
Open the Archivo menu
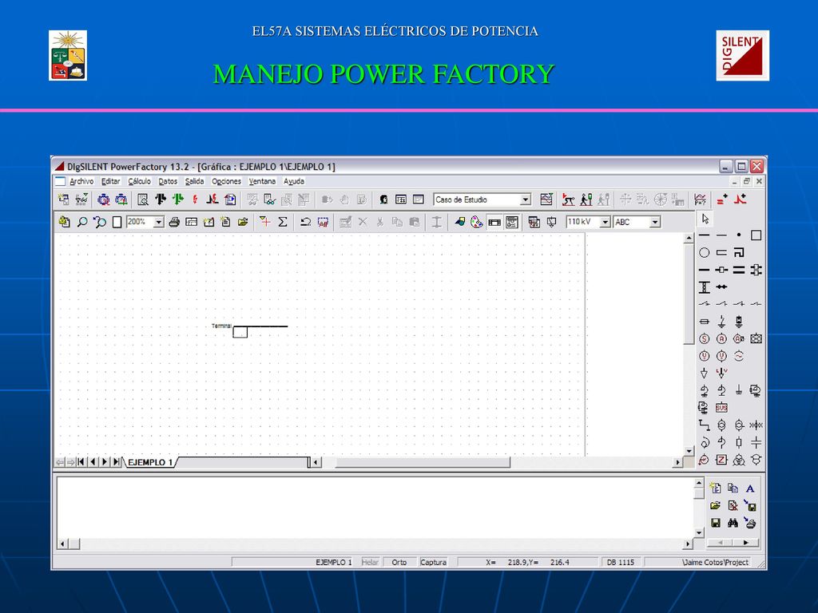click(x=81, y=181)
